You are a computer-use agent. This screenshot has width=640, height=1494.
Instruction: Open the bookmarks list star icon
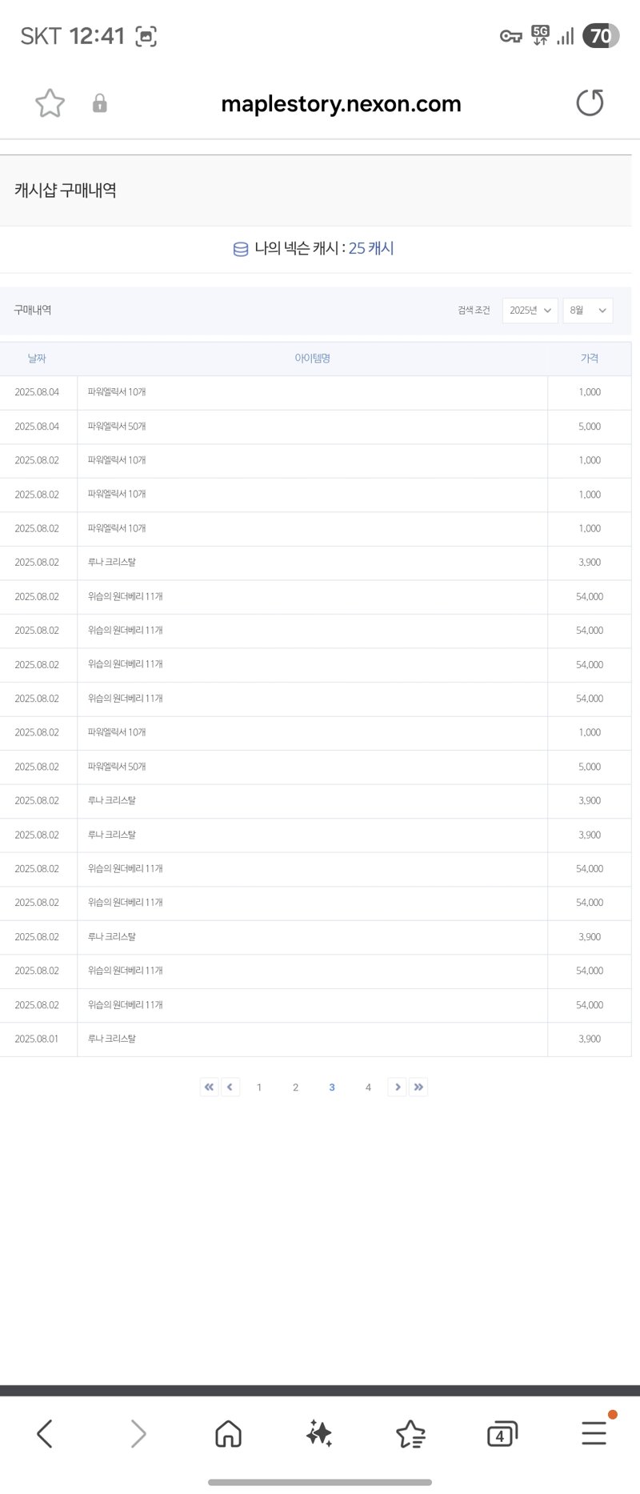pos(410,1433)
